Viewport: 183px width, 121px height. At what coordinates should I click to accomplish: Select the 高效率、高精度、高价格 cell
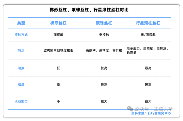pos(104,50)
